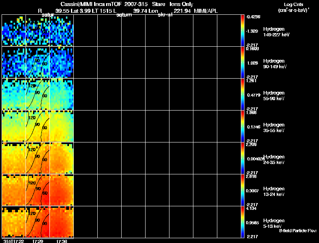
Task: Click the MIMI/APL text in header
Action: tap(206, 10)
